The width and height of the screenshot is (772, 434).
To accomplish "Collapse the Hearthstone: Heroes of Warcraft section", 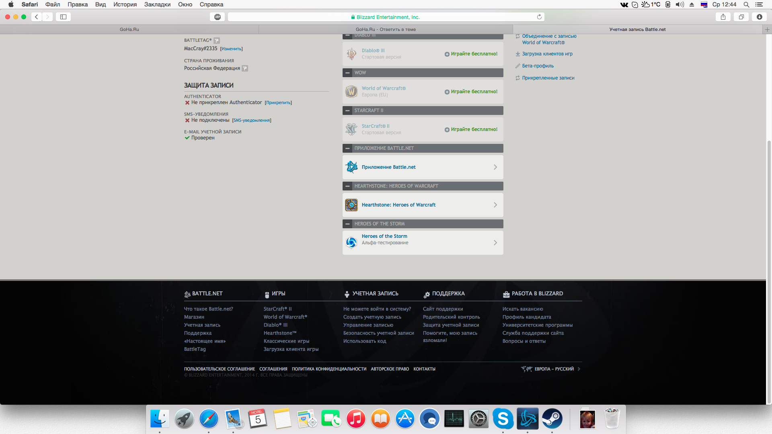I will (x=347, y=186).
